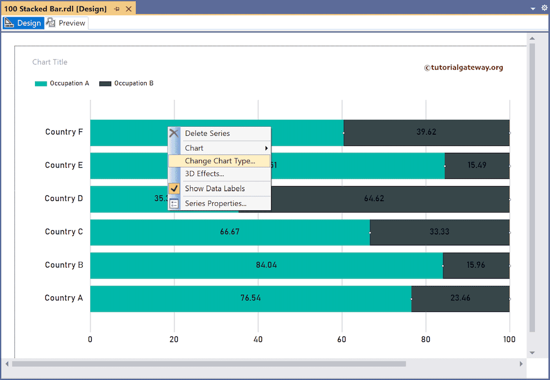Image resolution: width=550 pixels, height=380 pixels.
Task: Select the Country C bar labeled 66.67
Action: [230, 232]
